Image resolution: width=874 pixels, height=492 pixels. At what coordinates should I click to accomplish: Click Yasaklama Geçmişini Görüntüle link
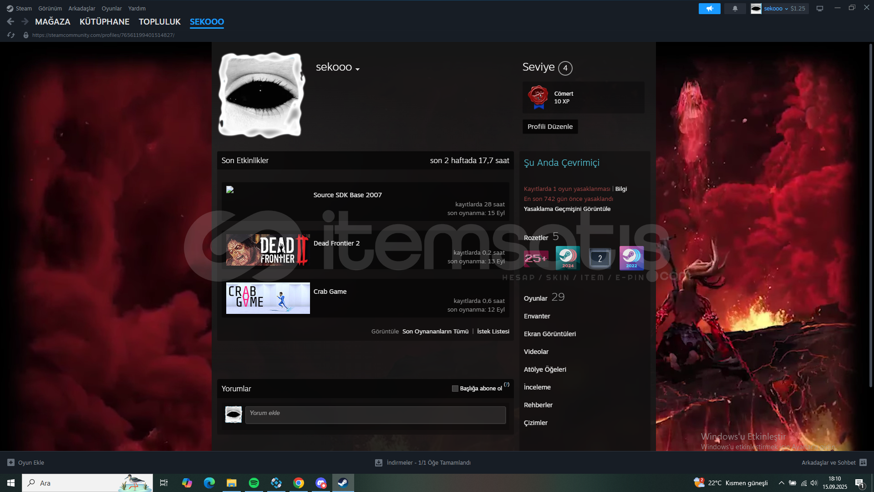click(567, 209)
